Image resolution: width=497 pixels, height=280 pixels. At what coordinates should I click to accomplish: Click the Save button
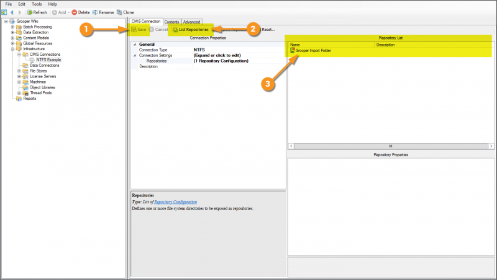[139, 29]
